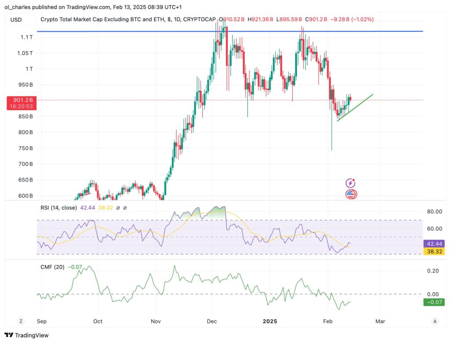Click the US flag economic event icon
The width and height of the screenshot is (451, 343).
tap(351, 194)
